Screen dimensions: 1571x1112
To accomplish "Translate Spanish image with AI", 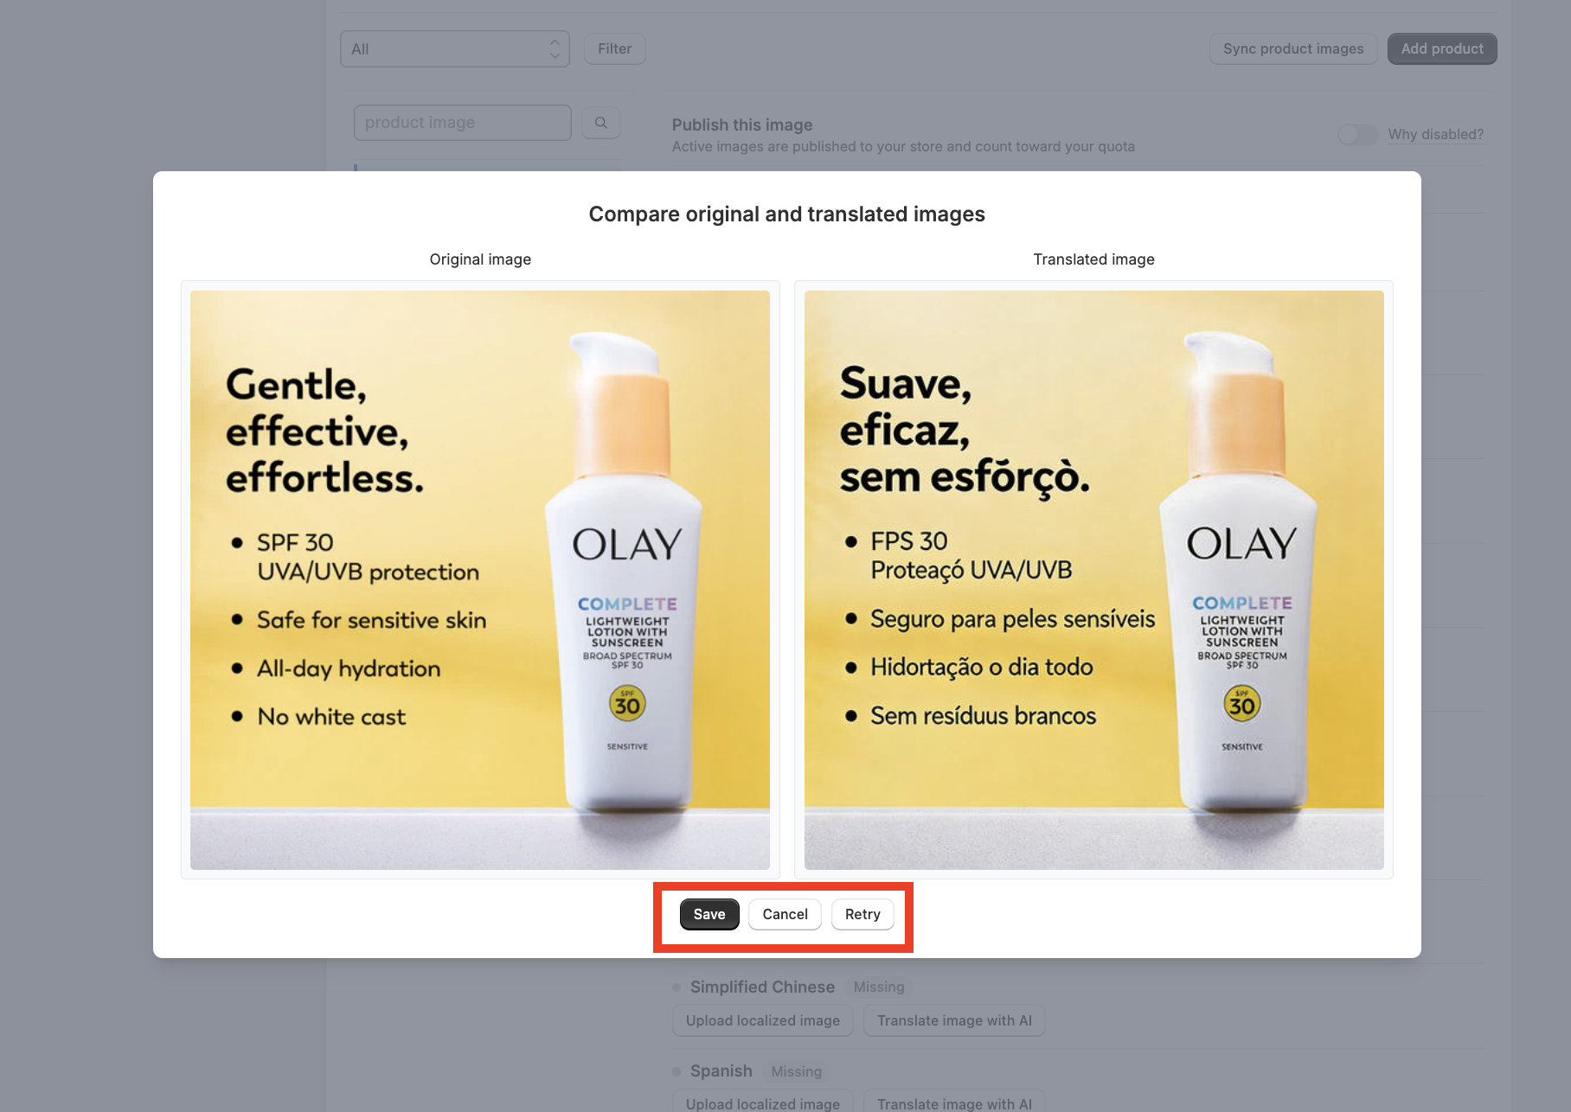I will 954,1103.
